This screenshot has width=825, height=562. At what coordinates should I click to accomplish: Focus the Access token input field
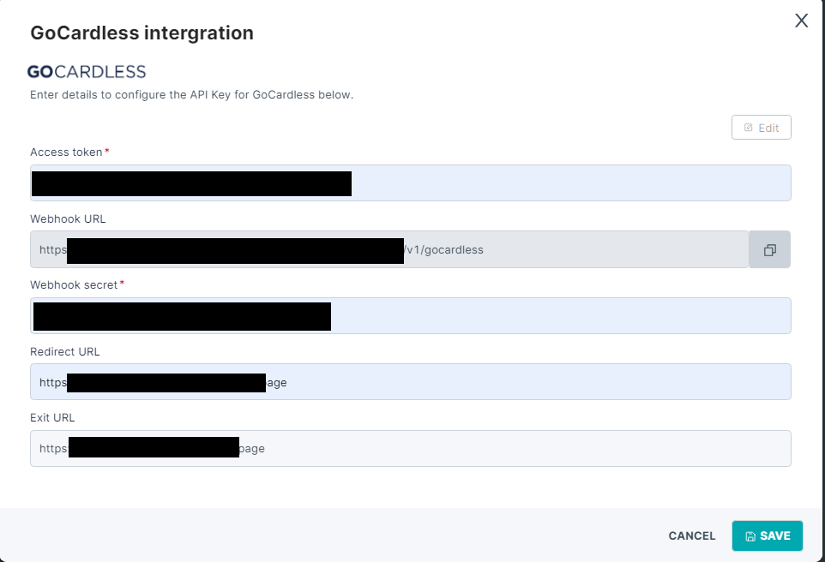pos(411,183)
